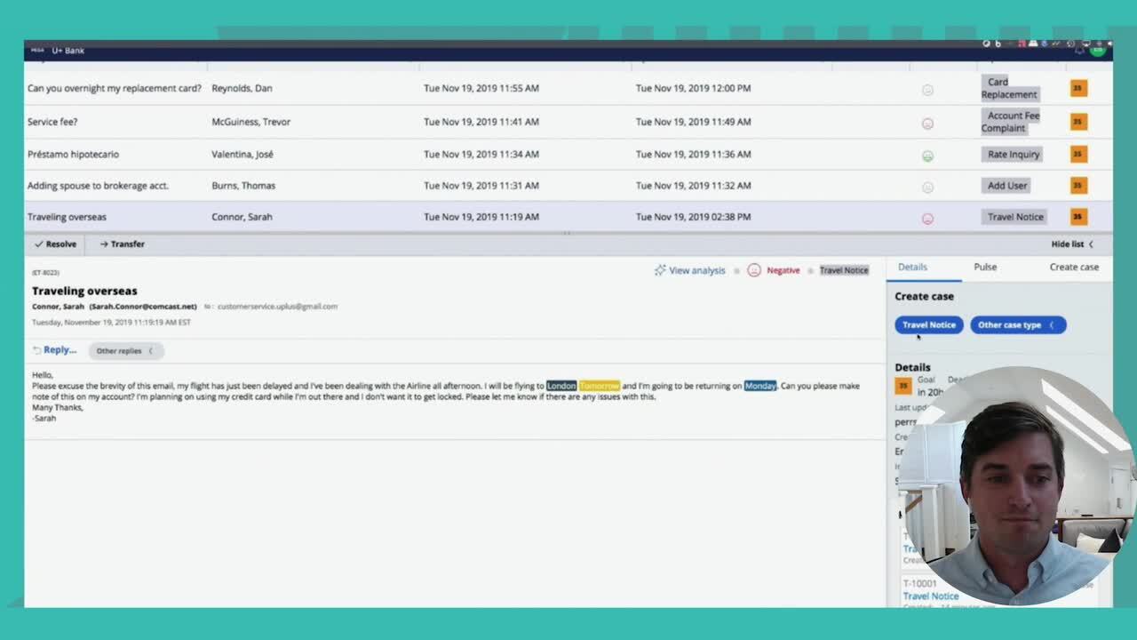The height and width of the screenshot is (640, 1137).
Task: Click the sparkle icon beside View analysis
Action: click(x=660, y=270)
